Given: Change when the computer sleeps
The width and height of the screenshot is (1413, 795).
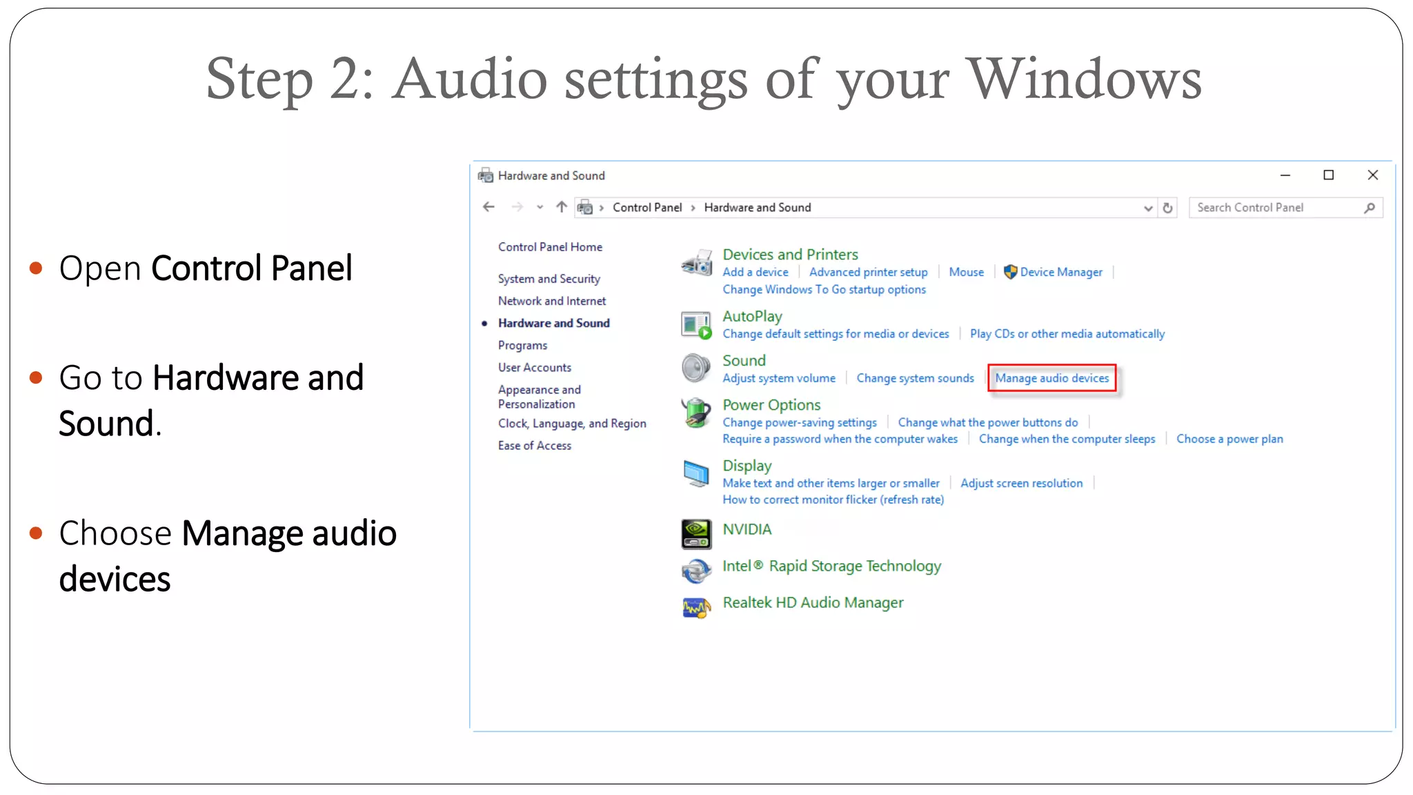Looking at the screenshot, I should coord(1067,439).
